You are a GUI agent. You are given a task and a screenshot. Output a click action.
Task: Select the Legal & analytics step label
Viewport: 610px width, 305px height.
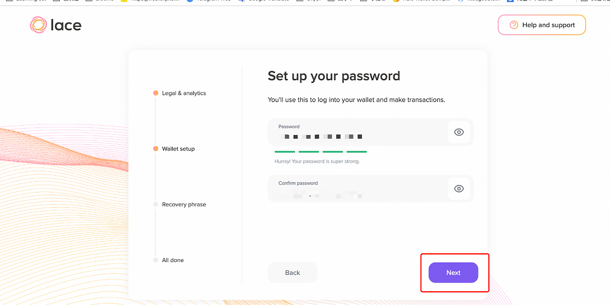(184, 93)
